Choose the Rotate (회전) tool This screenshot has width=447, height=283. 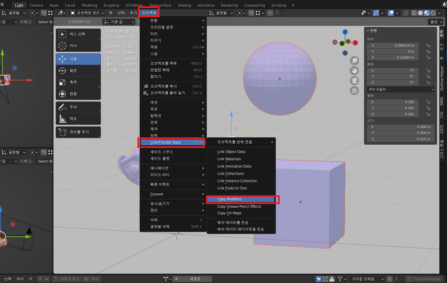point(78,71)
